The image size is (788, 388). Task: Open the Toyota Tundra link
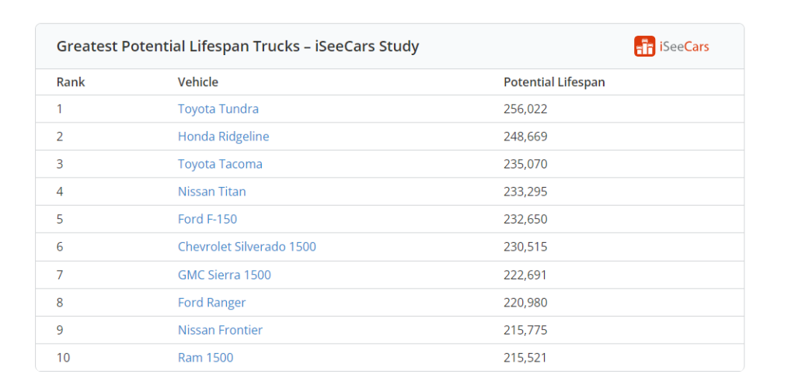point(218,109)
